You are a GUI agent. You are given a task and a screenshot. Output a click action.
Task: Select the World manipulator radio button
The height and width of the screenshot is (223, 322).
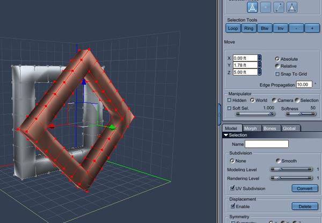click(x=252, y=100)
